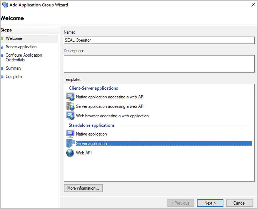
Task: Click into the Name text field
Action: tap(159, 40)
